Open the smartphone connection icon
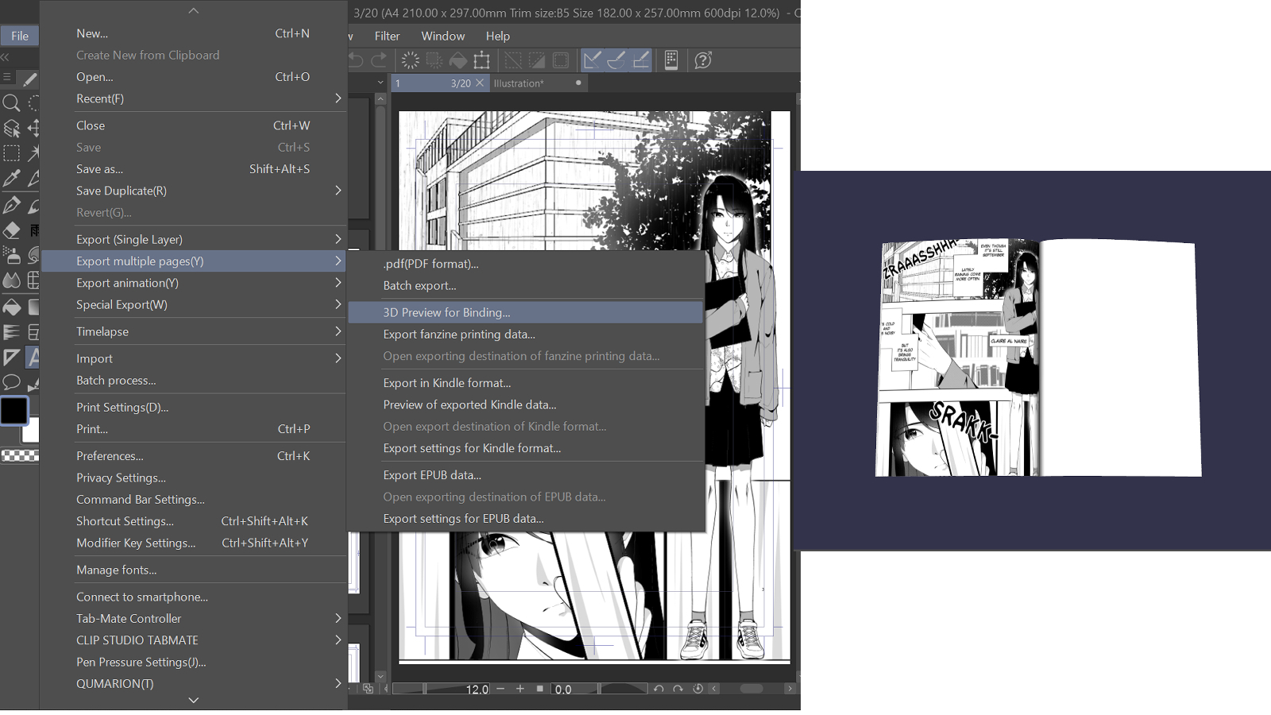1271x715 pixels. (x=670, y=60)
